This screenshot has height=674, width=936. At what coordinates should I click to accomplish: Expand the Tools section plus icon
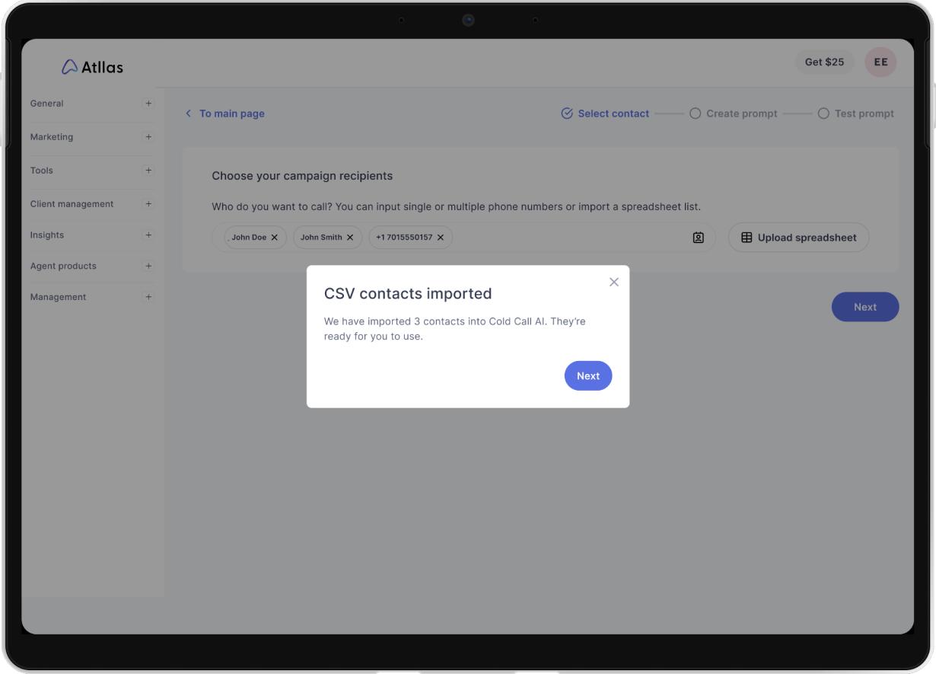[148, 171]
